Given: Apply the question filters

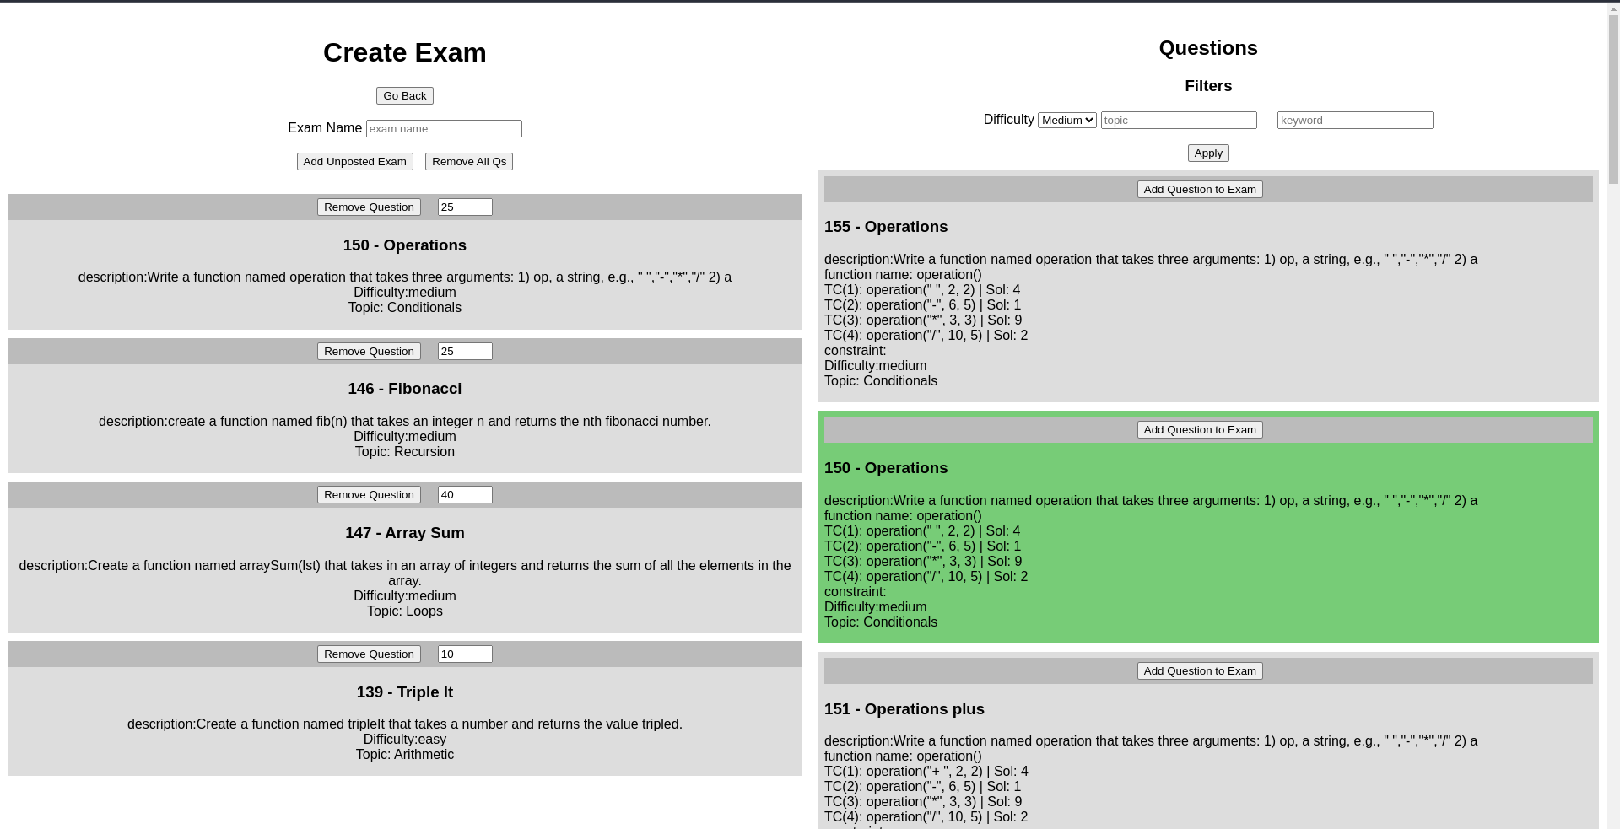Looking at the screenshot, I should pos(1207,153).
